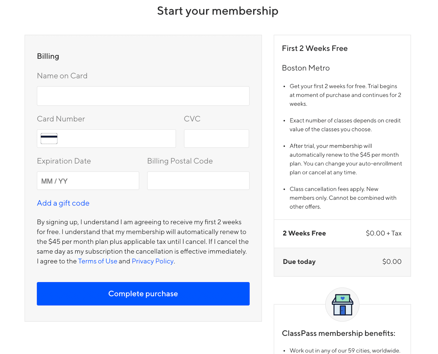Focus the Billing Postal Code field
The width and height of the screenshot is (438, 354).
(x=198, y=181)
